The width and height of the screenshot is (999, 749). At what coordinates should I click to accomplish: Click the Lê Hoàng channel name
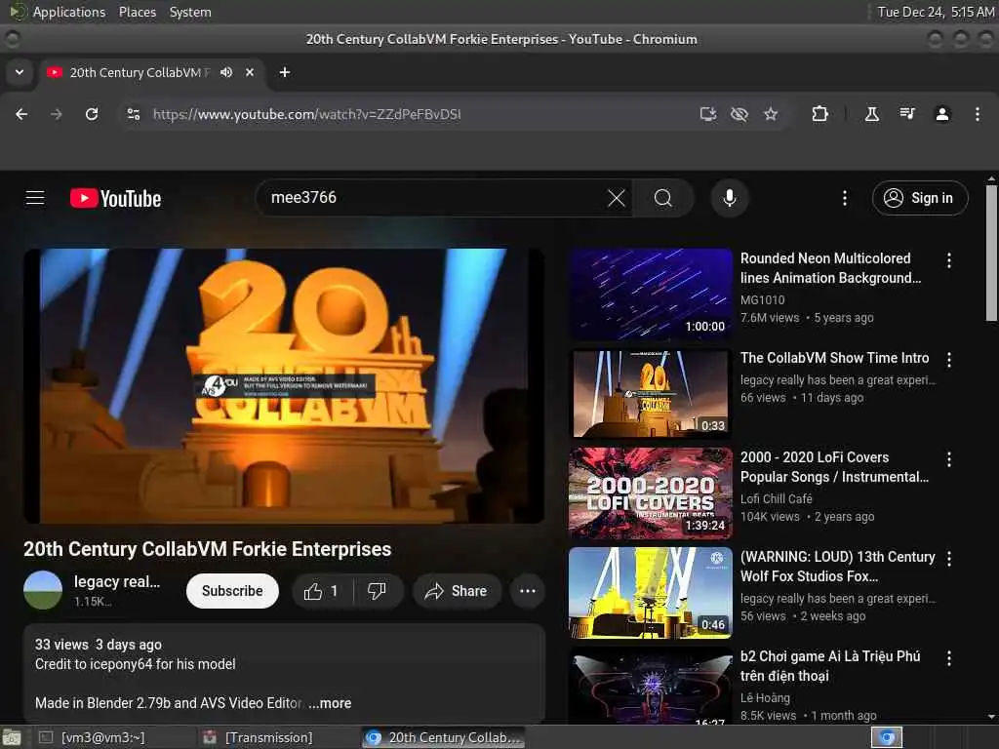pos(765,697)
